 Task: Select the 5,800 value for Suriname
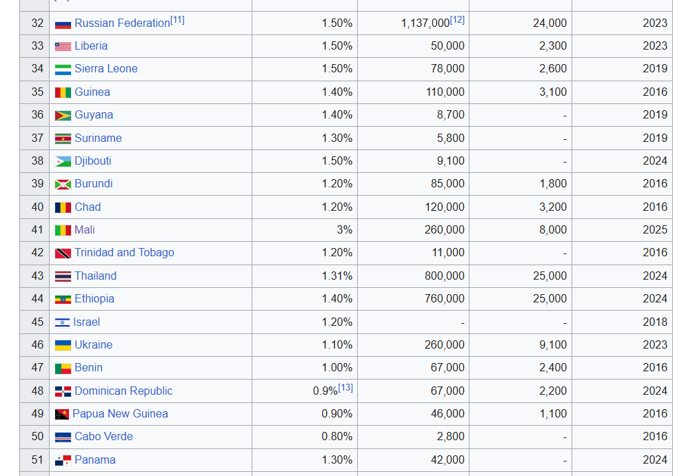[x=451, y=138]
